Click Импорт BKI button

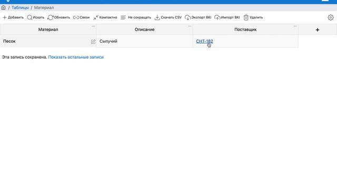pyautogui.click(x=227, y=17)
